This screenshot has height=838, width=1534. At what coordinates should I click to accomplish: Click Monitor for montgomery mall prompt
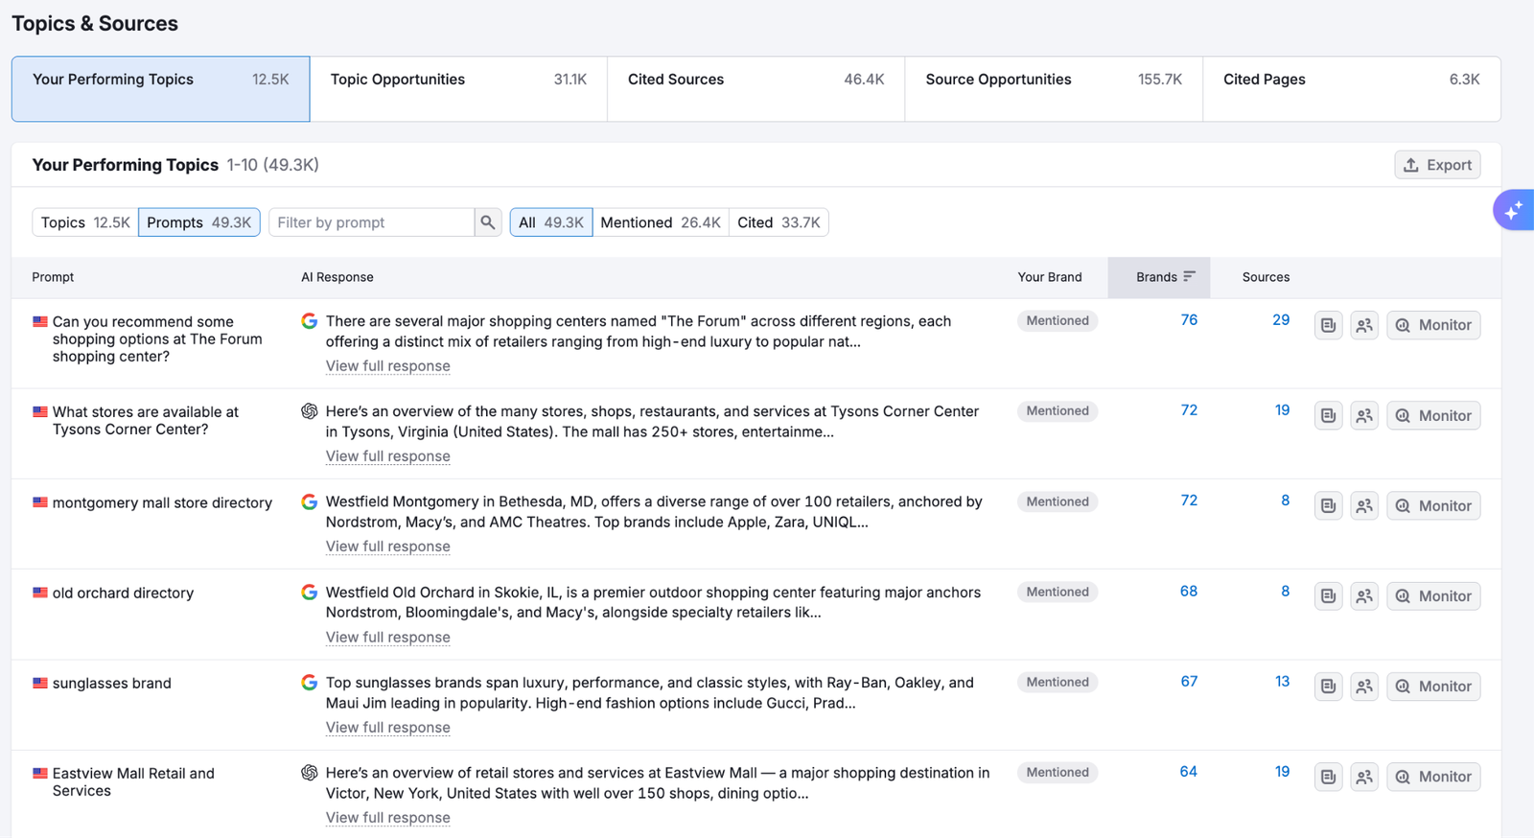coord(1433,505)
